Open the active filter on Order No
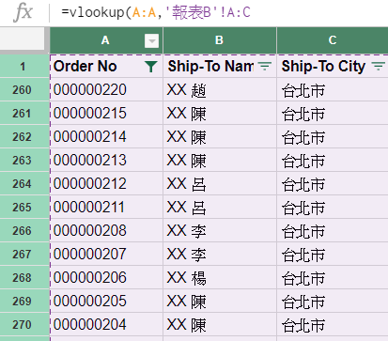388x341 pixels. coord(151,67)
